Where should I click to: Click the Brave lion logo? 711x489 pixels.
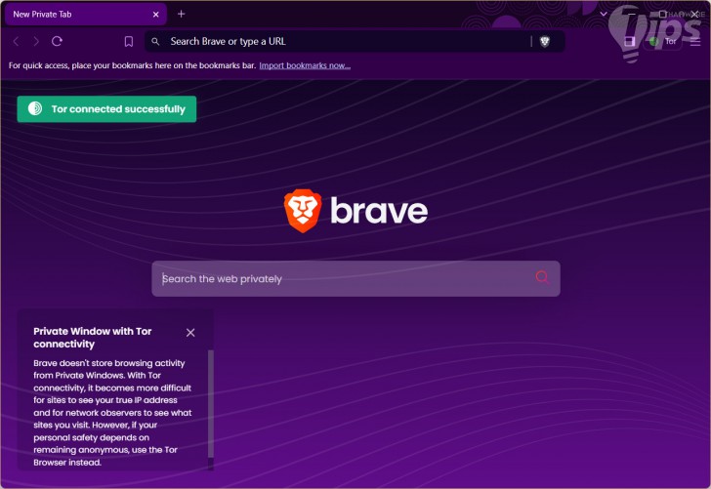[303, 211]
